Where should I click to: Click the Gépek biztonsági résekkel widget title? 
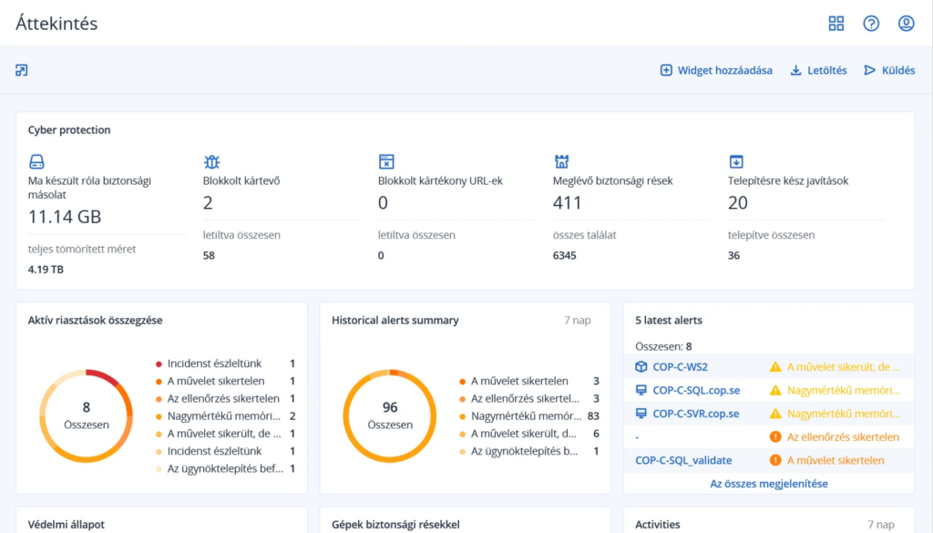395,525
